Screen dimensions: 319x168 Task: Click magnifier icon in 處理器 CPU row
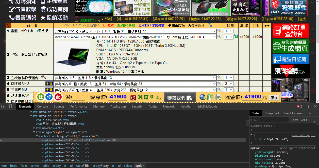(x=219, y=83)
